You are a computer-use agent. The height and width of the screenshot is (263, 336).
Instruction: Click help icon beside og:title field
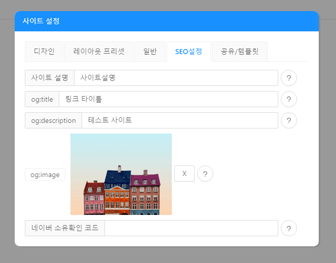point(288,100)
